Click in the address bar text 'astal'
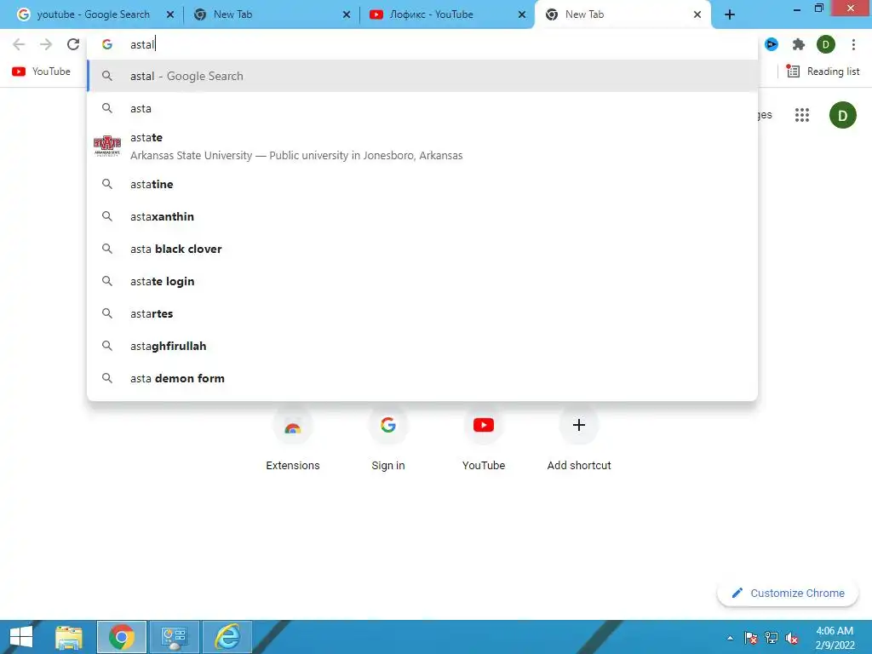872x654 pixels. [142, 44]
